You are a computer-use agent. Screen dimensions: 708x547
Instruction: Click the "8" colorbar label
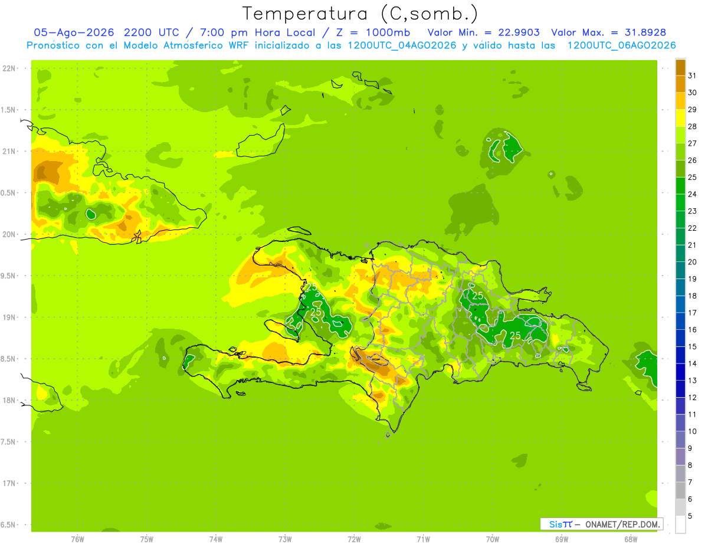point(690,465)
